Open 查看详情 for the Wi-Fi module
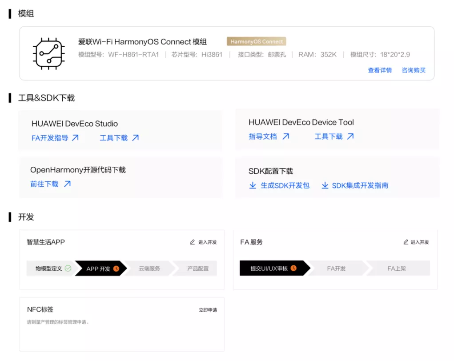 point(380,70)
